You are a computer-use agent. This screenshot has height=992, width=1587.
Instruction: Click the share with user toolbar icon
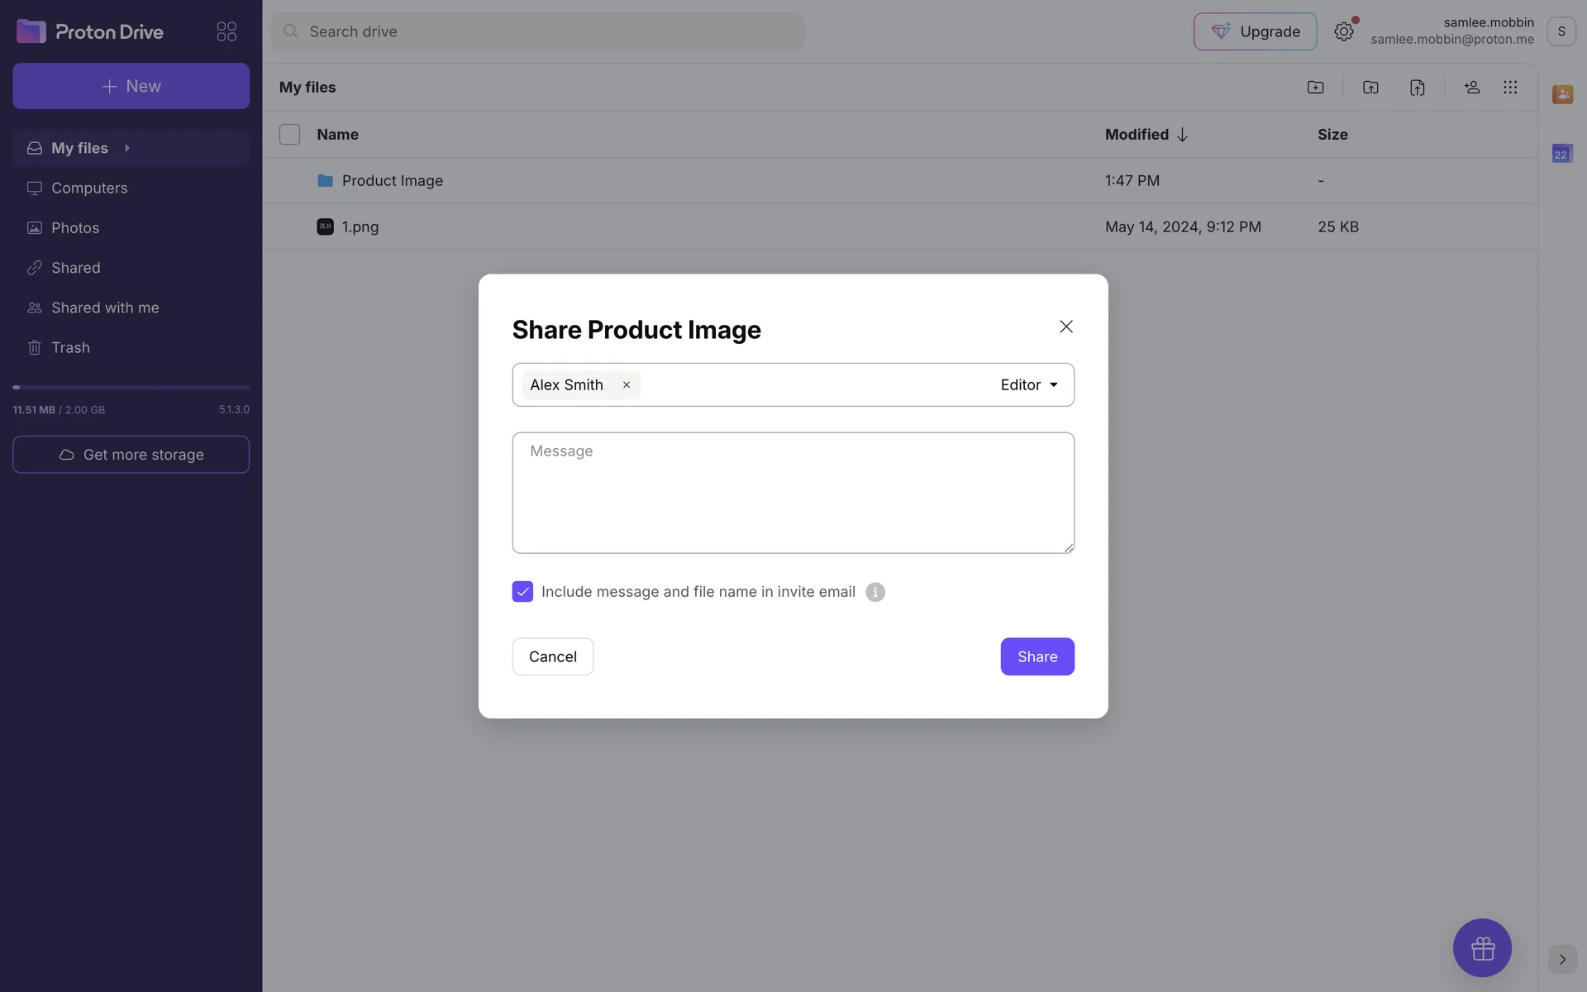tap(1471, 88)
